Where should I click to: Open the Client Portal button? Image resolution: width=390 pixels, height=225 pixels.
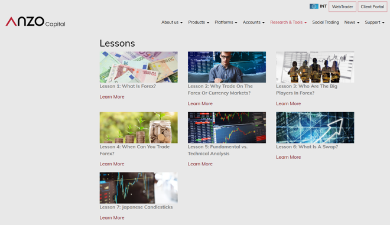click(x=372, y=6)
